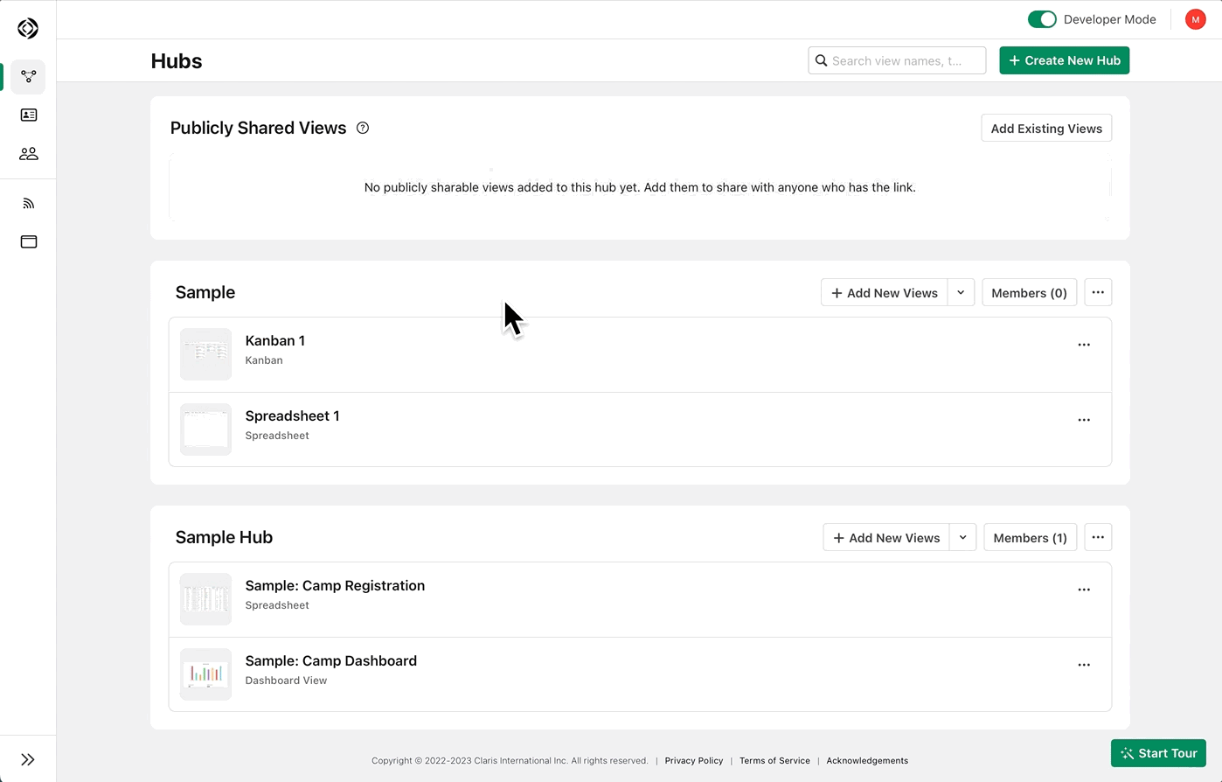Click the Claris logo at top left
The image size is (1222, 782).
(28, 28)
